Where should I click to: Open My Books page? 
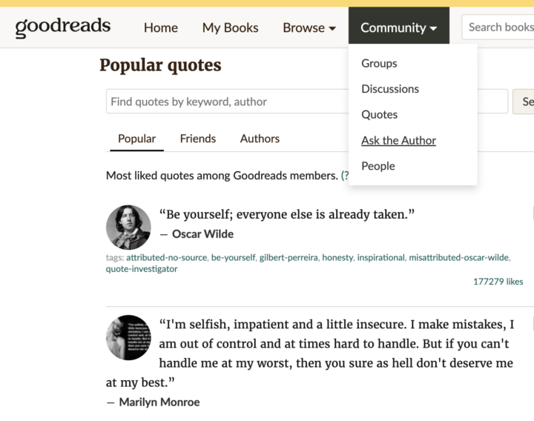[x=230, y=28]
